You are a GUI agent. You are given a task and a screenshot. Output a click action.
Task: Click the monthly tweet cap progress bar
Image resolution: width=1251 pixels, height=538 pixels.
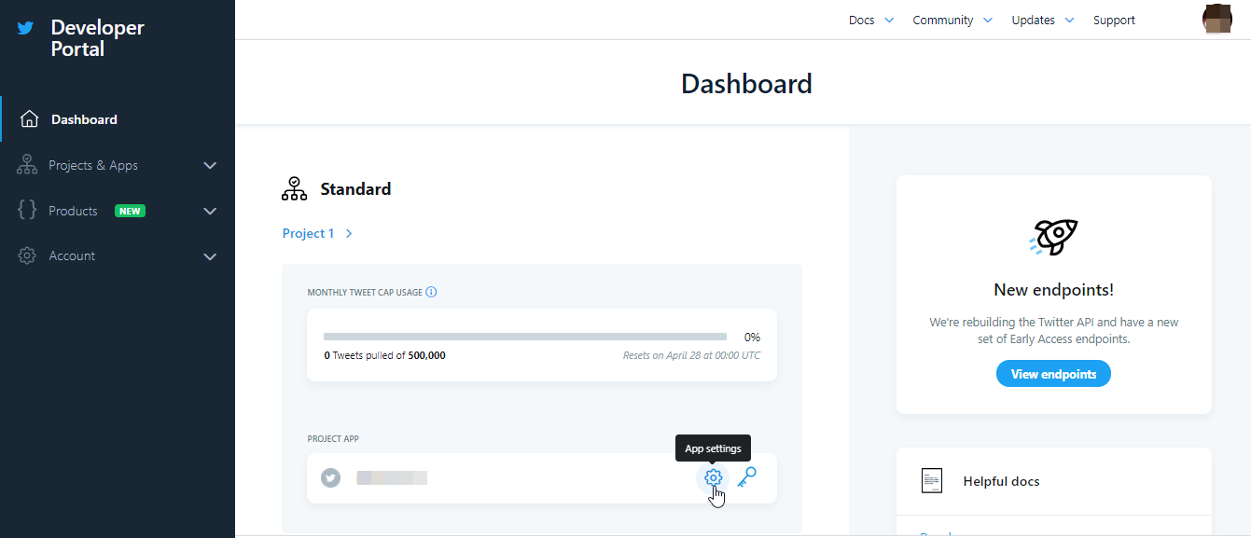point(525,337)
